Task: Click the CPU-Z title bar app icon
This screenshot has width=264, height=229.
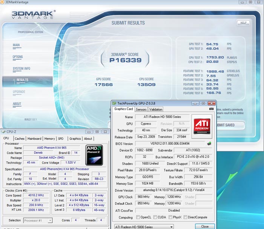Action: tap(3, 132)
